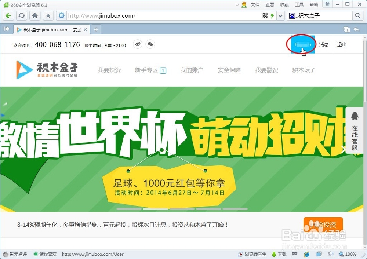Click 退出 to log out
This screenshot has height=259, width=367.
click(341, 44)
